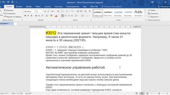This screenshot has width=170, height=95.
Task: Open Абзац paragraph dialog launcher
Action: [x=91, y=20]
